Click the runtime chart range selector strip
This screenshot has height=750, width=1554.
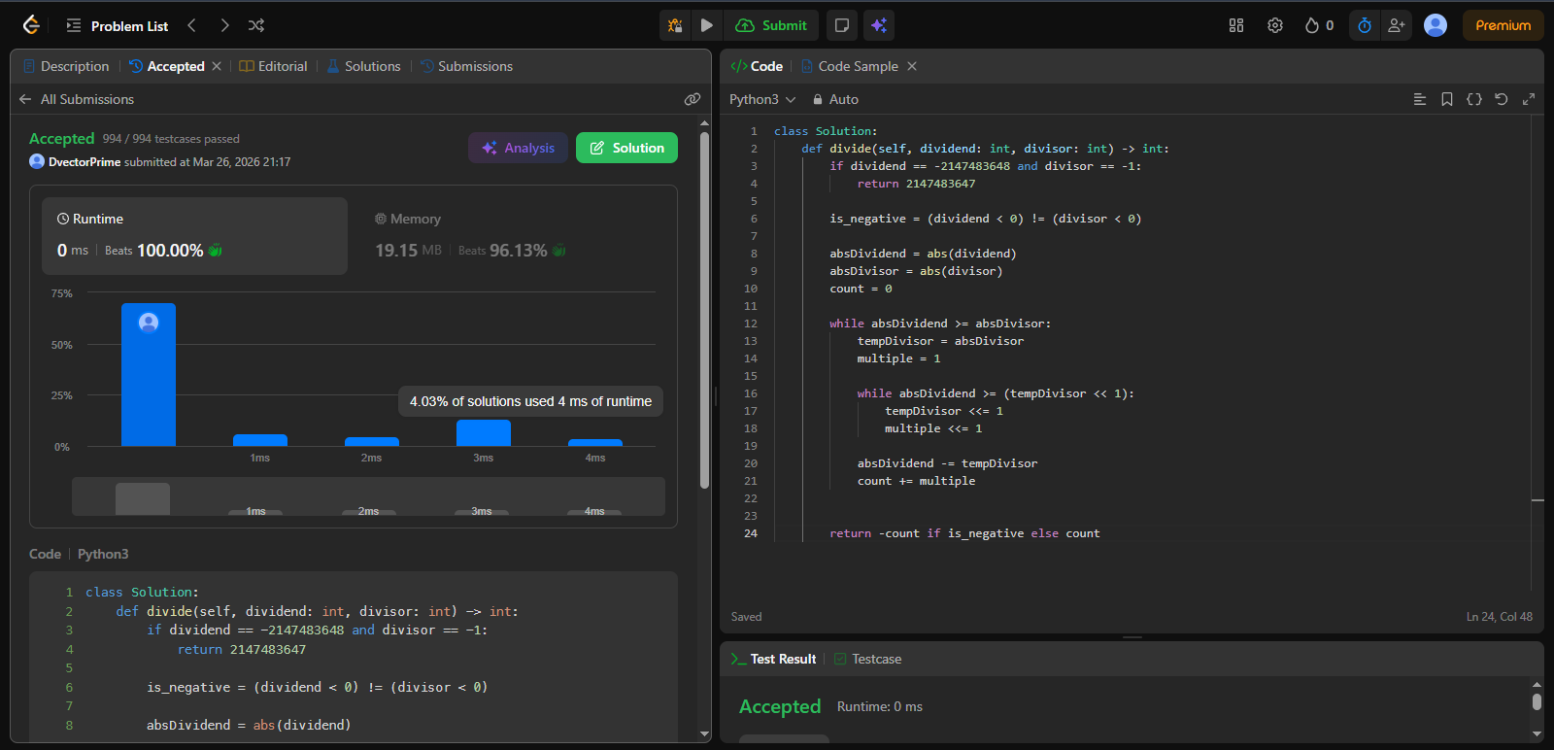point(368,496)
